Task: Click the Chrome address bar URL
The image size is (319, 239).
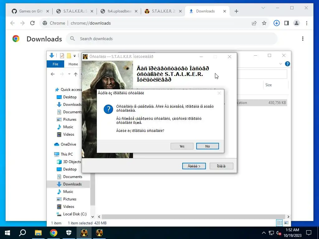Action: coord(91,23)
